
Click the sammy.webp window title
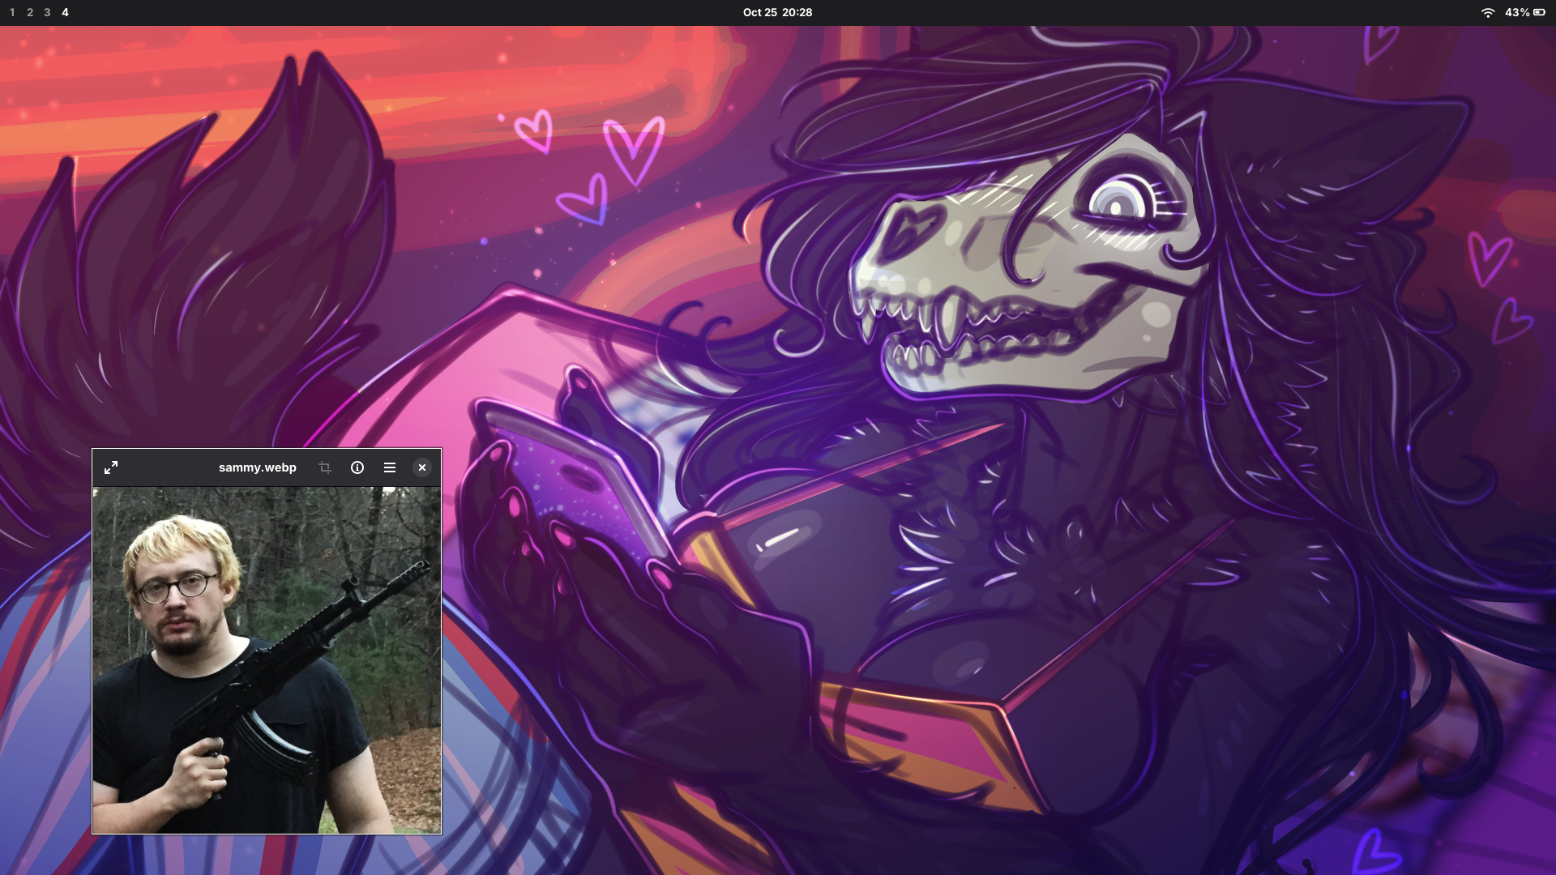pyautogui.click(x=257, y=467)
